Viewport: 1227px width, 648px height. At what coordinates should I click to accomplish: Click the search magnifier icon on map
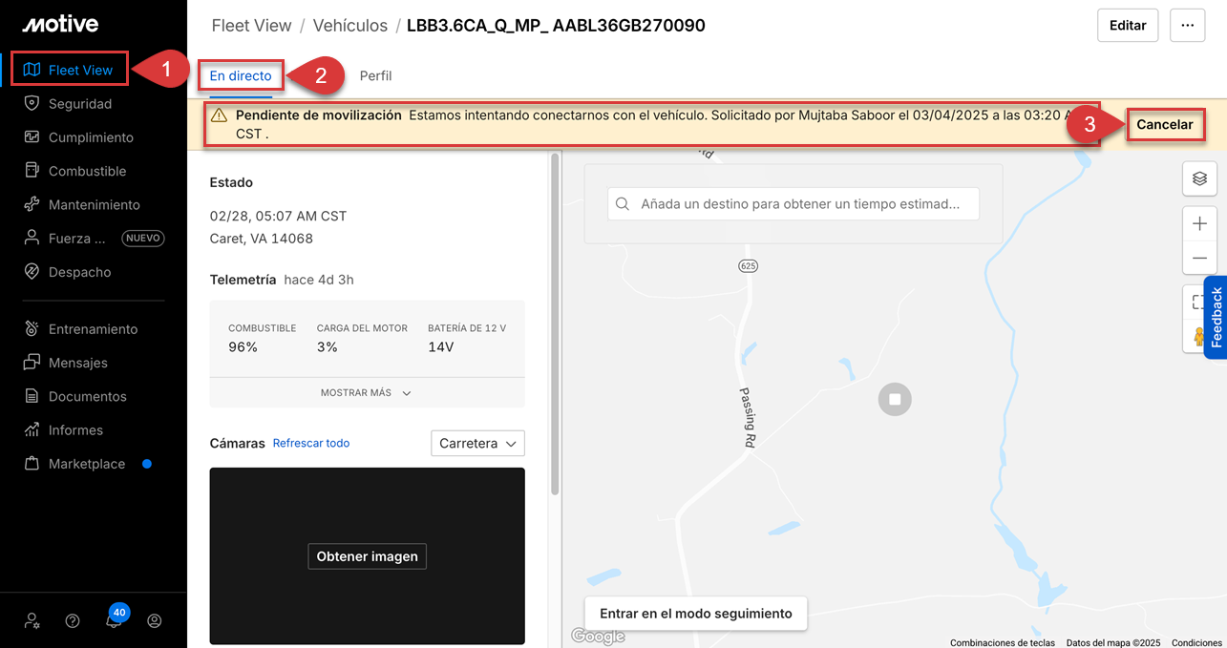pos(623,204)
